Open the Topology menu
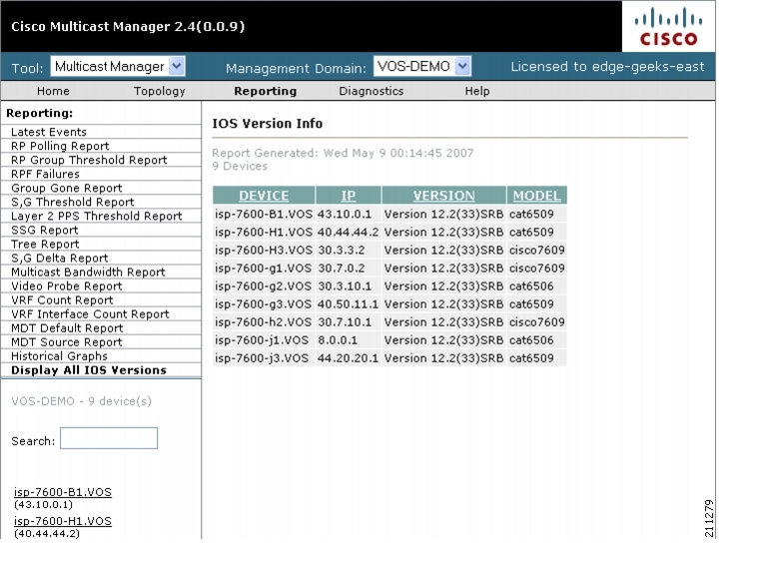Screen dimensions: 779x562 pyautogui.click(x=160, y=91)
